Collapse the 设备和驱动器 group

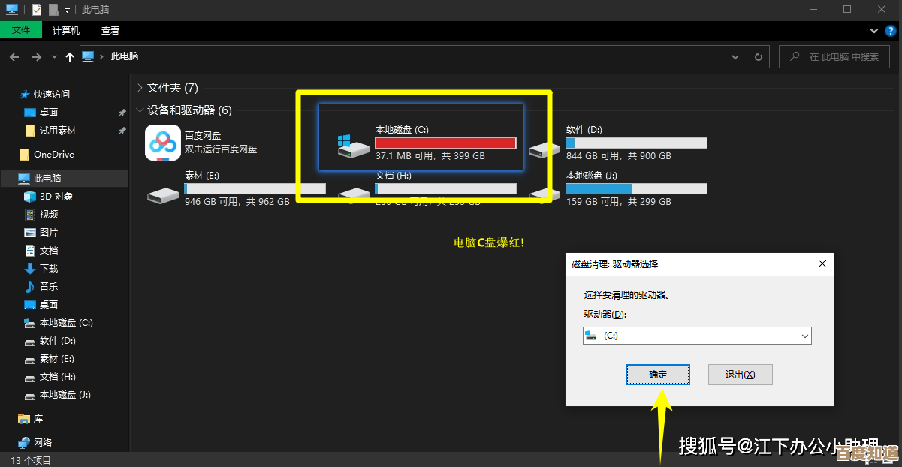140,110
